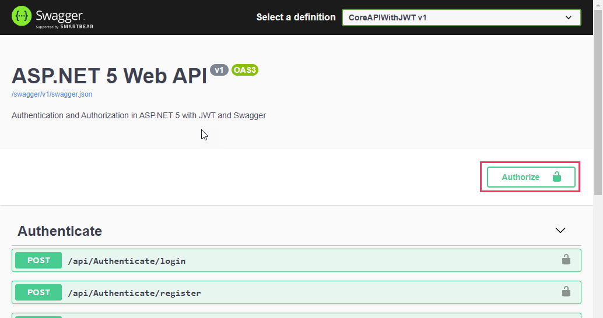Image resolution: width=603 pixels, height=318 pixels.
Task: Click the Authorize button
Action: (531, 177)
